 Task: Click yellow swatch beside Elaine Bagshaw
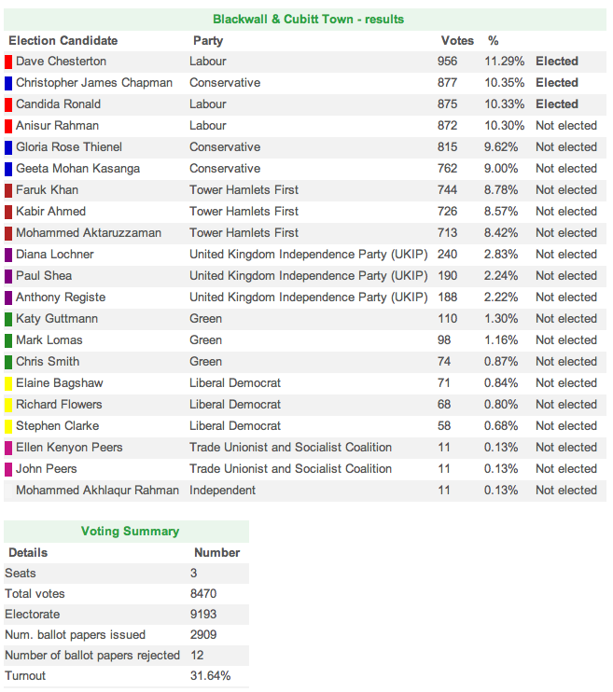point(8,383)
